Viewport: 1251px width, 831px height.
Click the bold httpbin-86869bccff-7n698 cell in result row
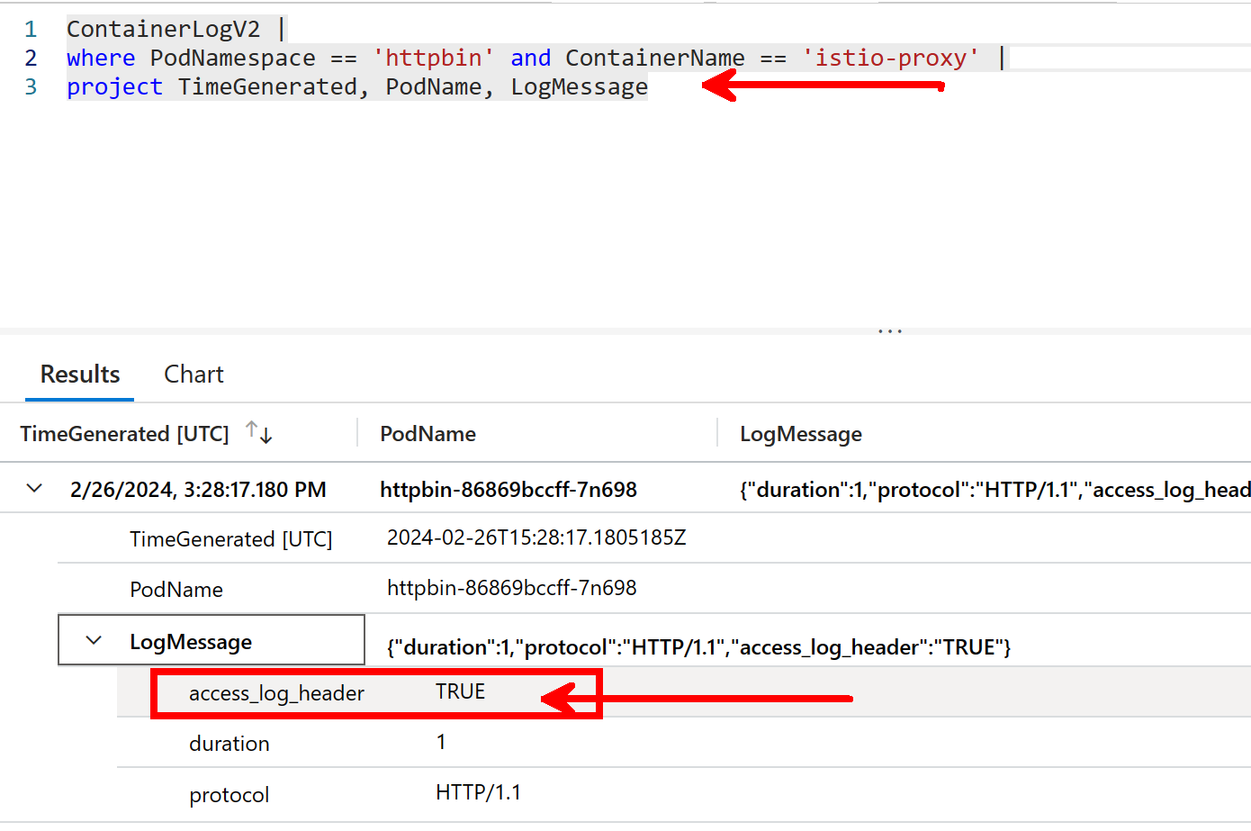click(508, 490)
